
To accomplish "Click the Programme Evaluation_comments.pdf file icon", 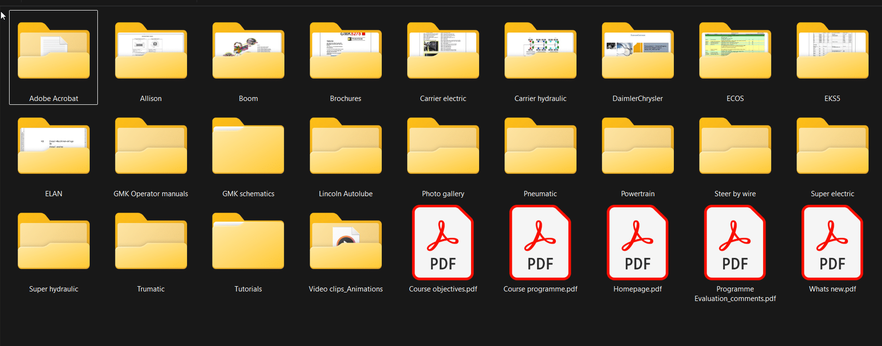I will (735, 243).
